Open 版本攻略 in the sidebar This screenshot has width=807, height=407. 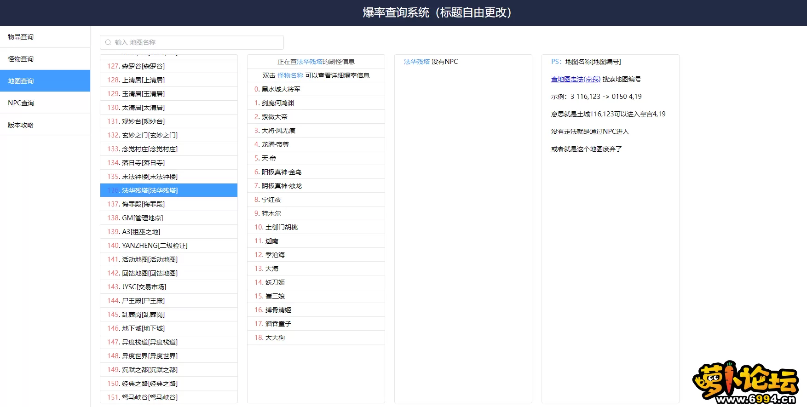(x=45, y=125)
